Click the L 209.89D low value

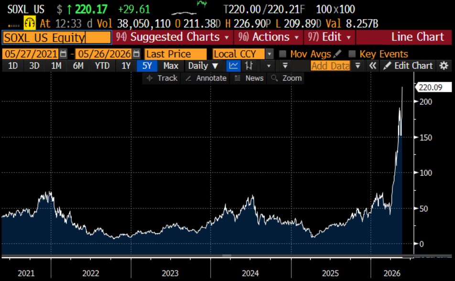click(298, 23)
